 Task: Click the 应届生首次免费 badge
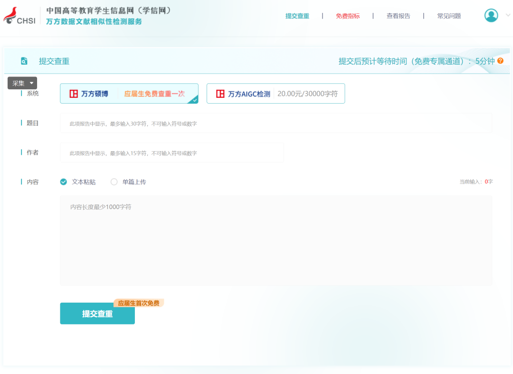click(x=139, y=303)
